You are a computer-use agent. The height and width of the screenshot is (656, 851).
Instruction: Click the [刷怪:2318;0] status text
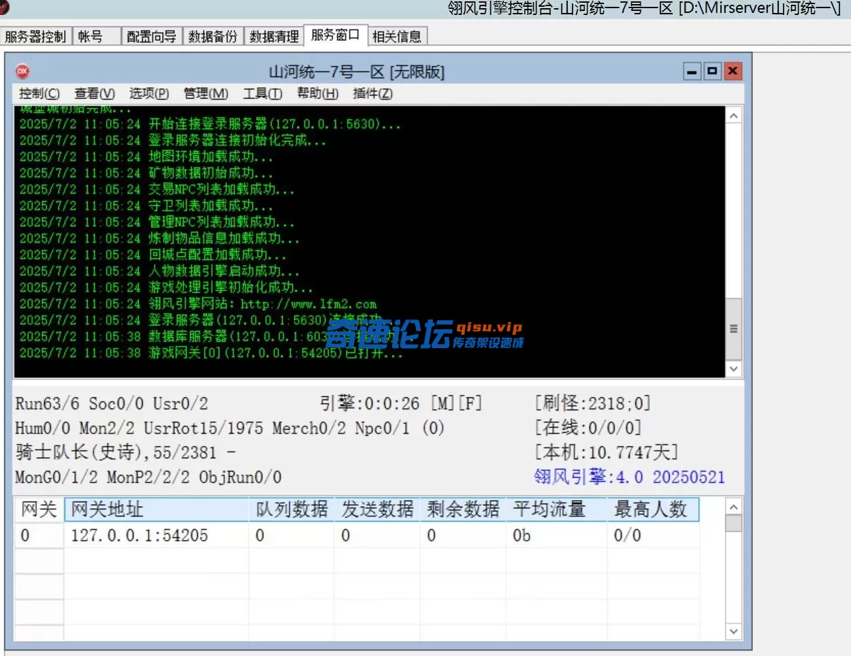pos(593,403)
